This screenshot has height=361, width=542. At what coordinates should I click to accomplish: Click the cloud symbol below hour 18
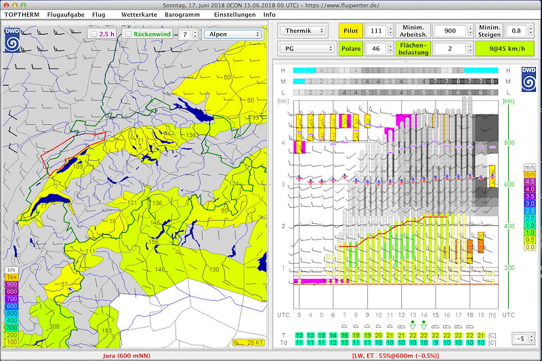tap(470, 326)
